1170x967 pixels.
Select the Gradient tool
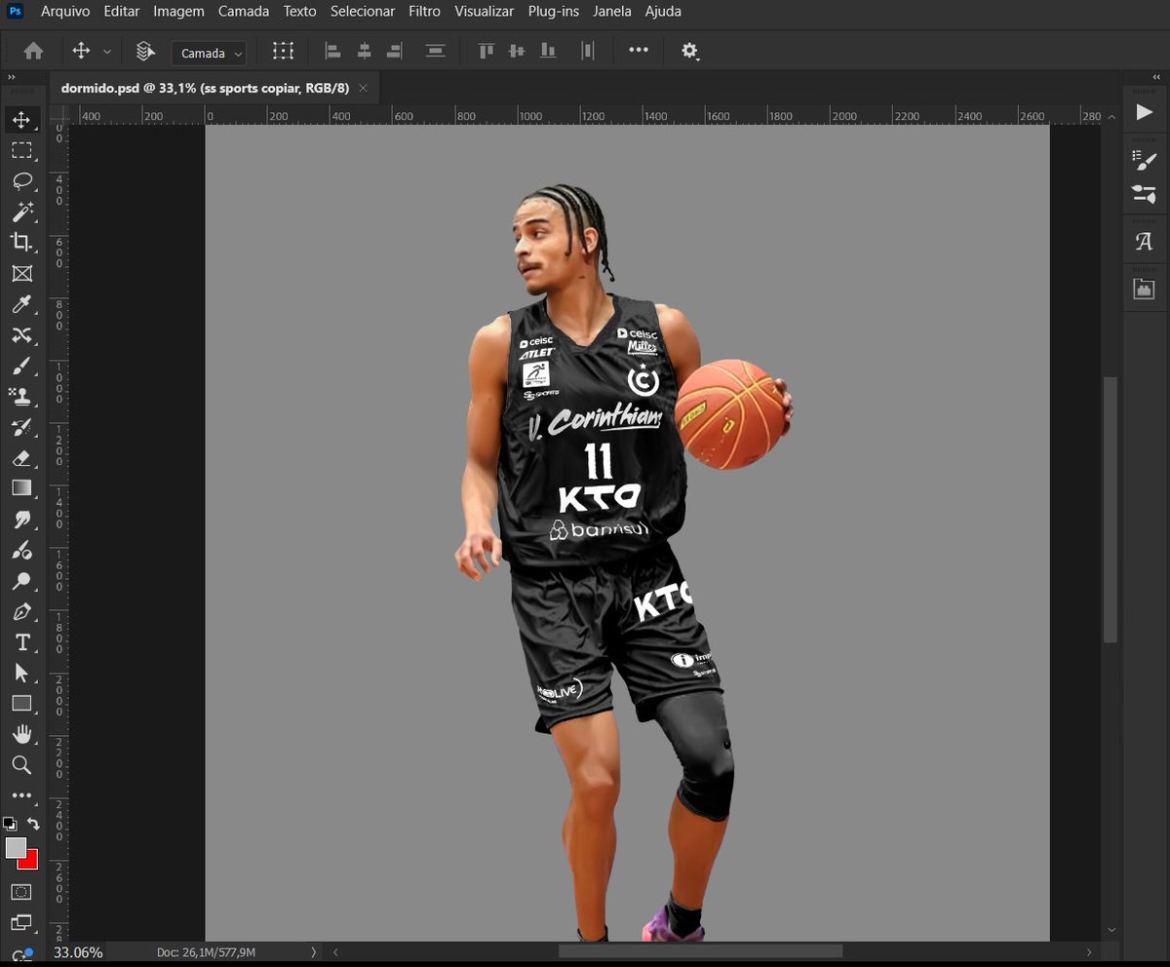tap(21, 487)
